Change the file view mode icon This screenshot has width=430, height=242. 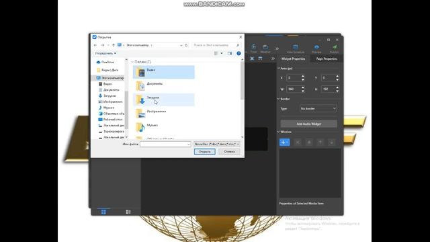coord(216,53)
